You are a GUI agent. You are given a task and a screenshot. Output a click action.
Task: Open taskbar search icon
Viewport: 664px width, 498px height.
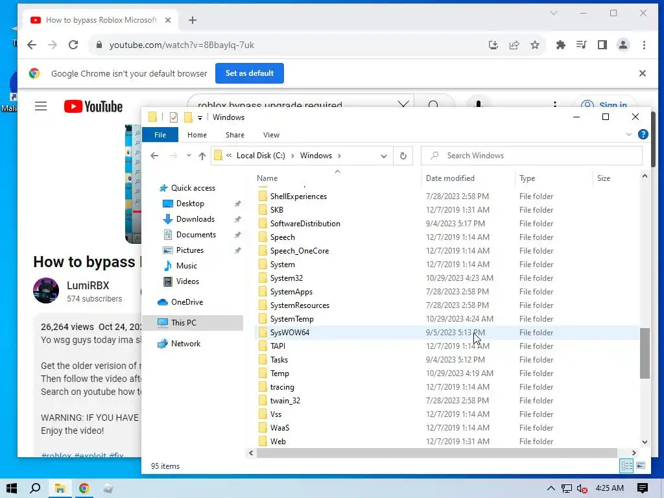(x=35, y=489)
